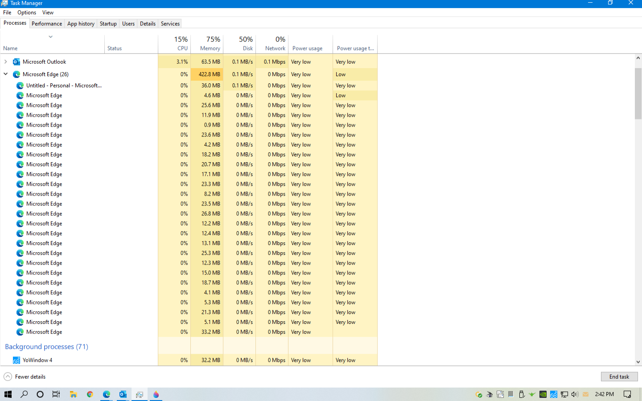This screenshot has width=642, height=401.
Task: Click Outlook's 0.1 Mbps network cell
Action: (x=272, y=62)
